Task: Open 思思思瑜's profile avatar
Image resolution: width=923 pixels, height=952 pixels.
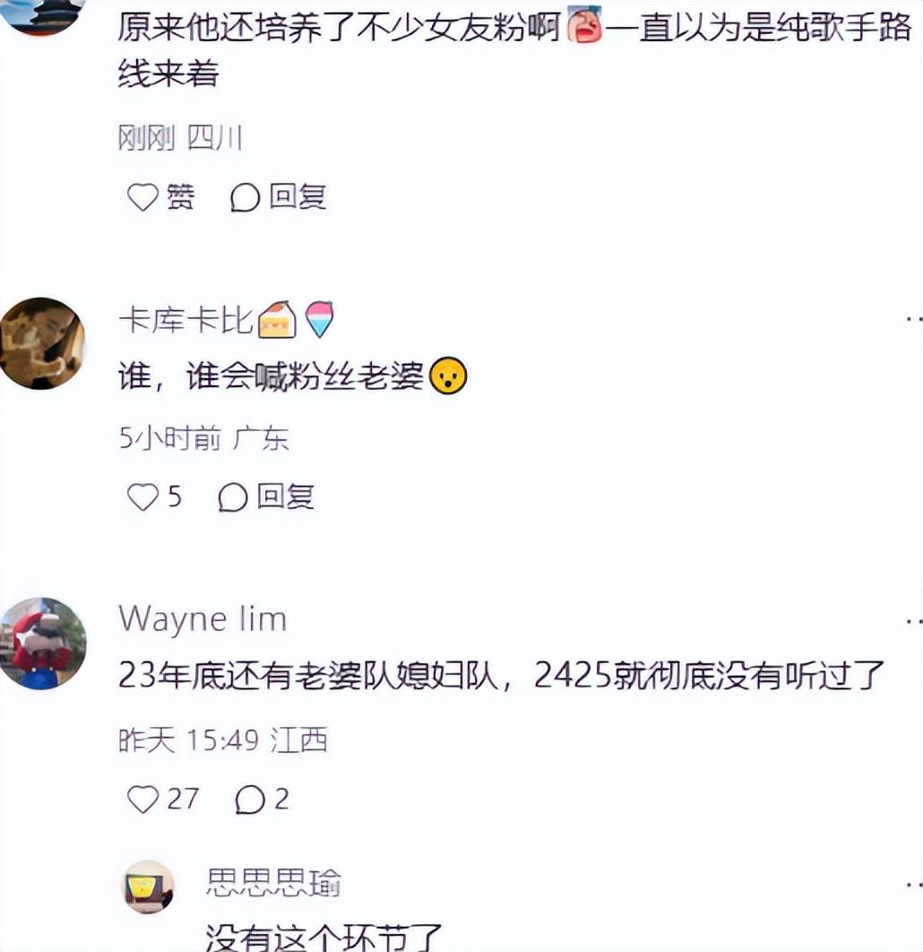Action: tap(149, 887)
